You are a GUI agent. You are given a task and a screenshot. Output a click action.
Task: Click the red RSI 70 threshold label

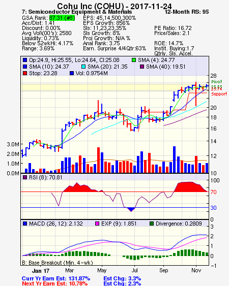(x=213, y=192)
